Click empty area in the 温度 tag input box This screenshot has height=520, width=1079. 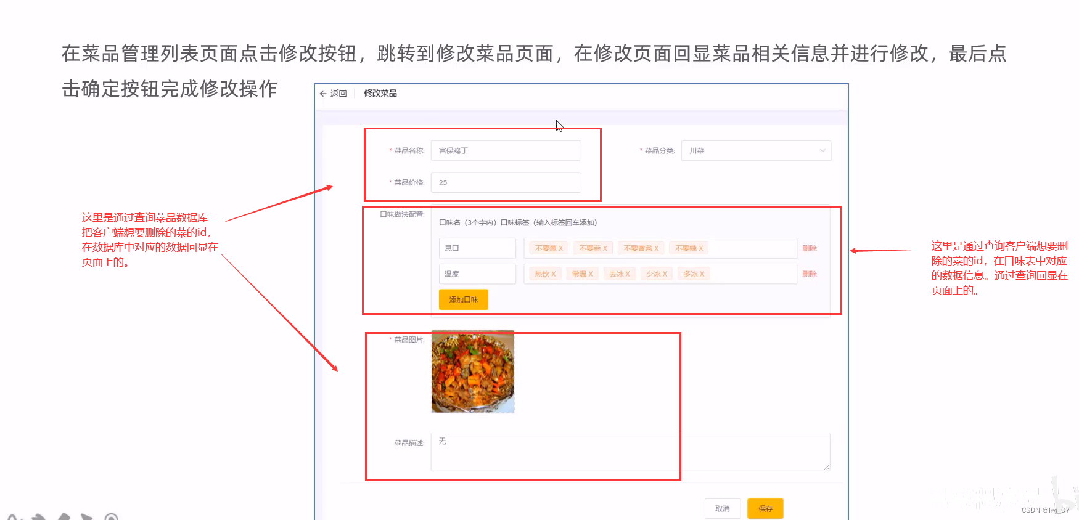(752, 274)
